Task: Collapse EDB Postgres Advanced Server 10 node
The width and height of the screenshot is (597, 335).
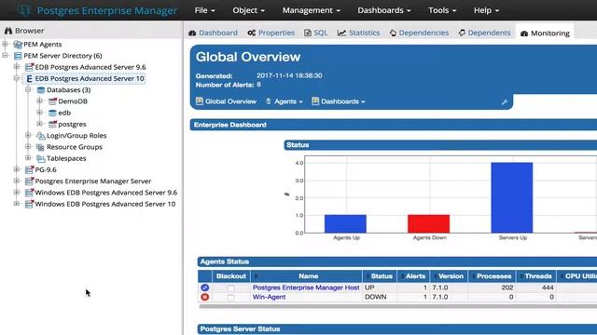Action: pyautogui.click(x=17, y=78)
